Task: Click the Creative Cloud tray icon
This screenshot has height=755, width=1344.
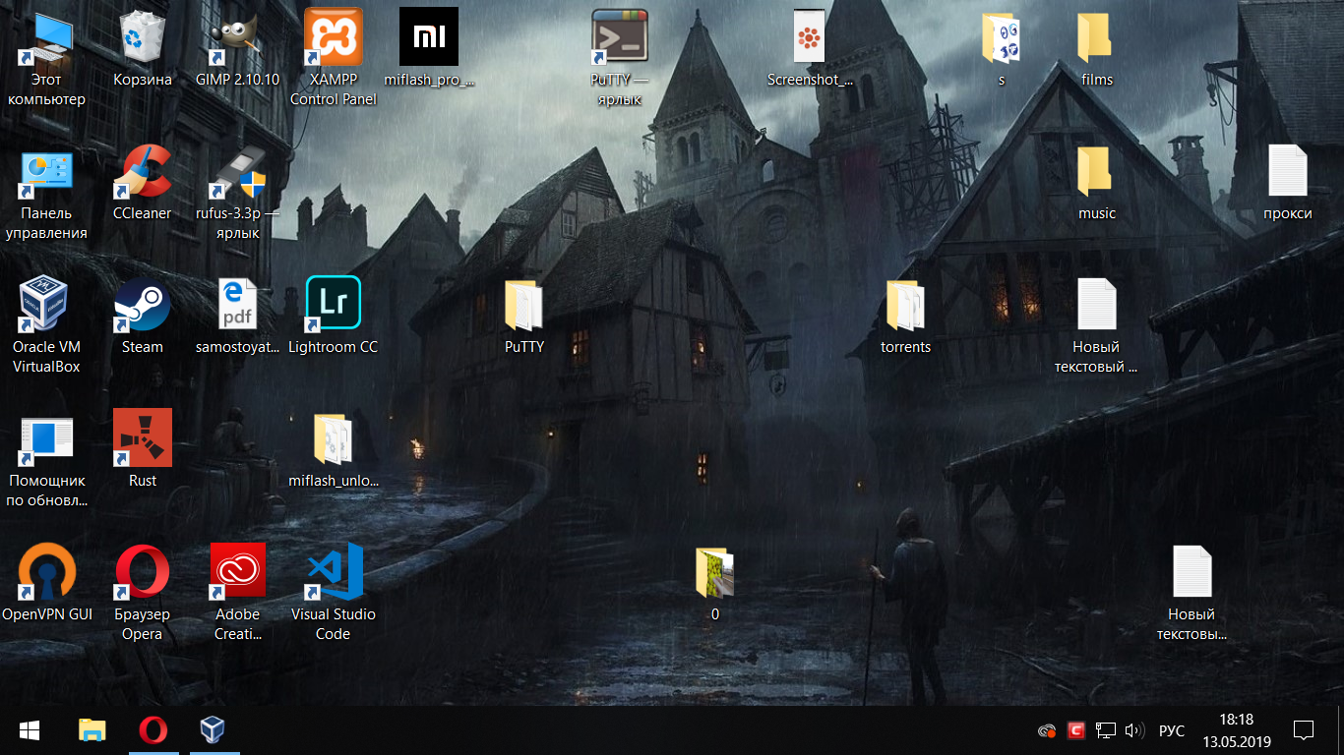Action: 1047,730
